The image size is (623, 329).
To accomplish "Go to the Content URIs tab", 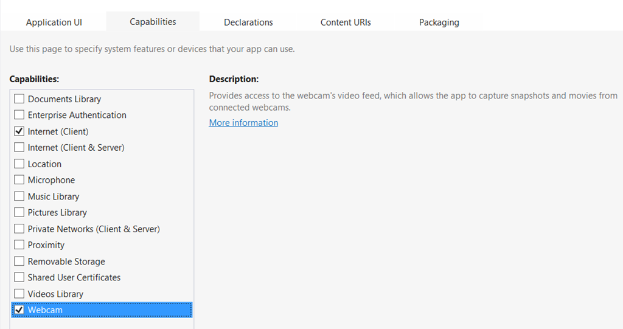I will (346, 23).
